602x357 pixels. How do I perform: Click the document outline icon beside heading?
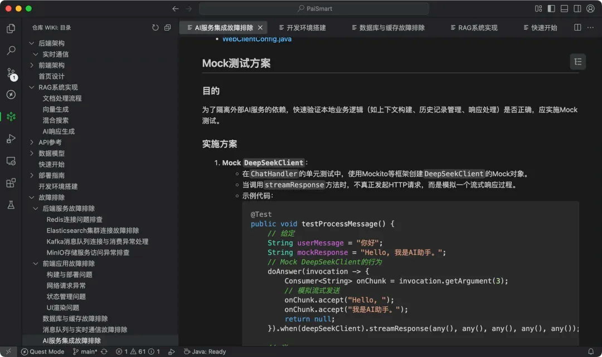point(578,62)
